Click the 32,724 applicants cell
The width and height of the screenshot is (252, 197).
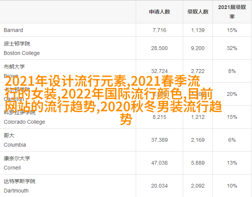point(159,71)
